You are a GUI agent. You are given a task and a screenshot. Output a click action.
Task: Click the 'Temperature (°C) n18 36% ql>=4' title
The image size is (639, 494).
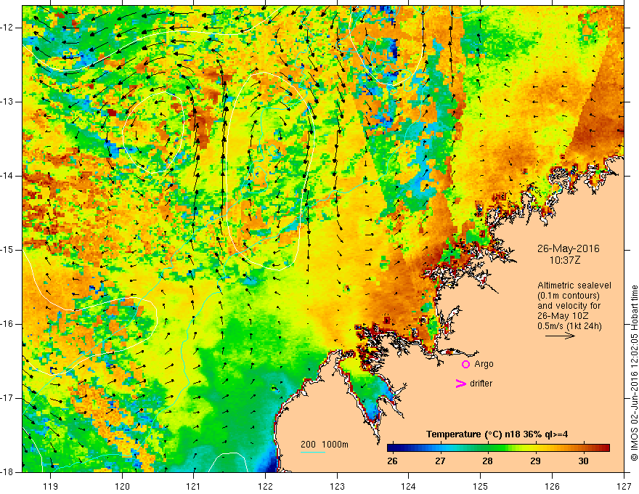(x=497, y=434)
